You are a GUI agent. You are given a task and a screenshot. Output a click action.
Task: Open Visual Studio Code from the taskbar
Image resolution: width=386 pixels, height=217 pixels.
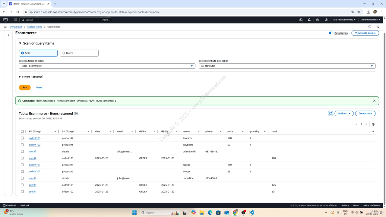point(252,212)
